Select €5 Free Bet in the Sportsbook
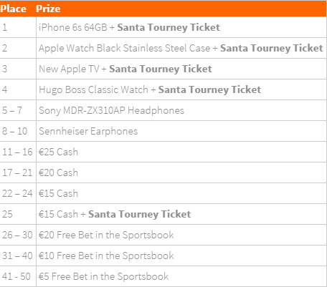This screenshot has width=327, height=287. (103, 276)
